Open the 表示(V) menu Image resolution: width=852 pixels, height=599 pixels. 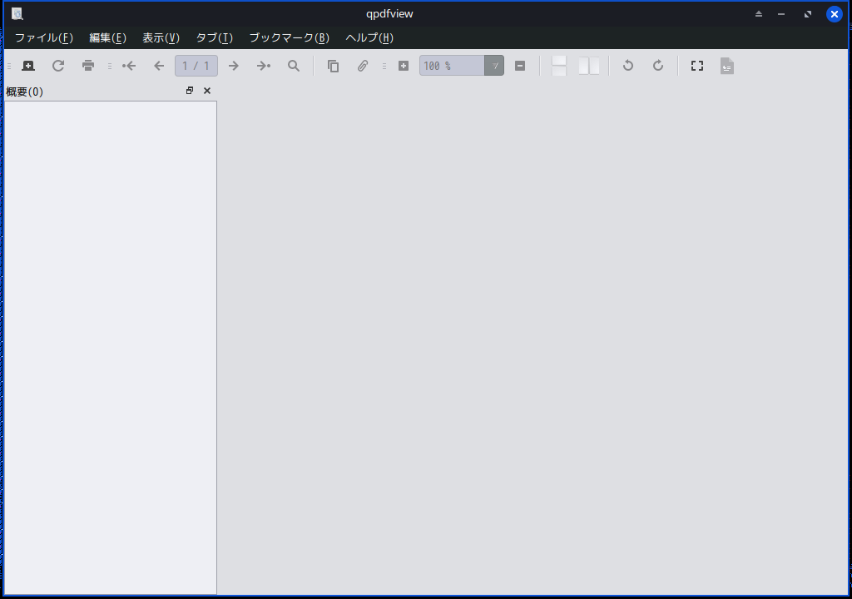pyautogui.click(x=161, y=37)
